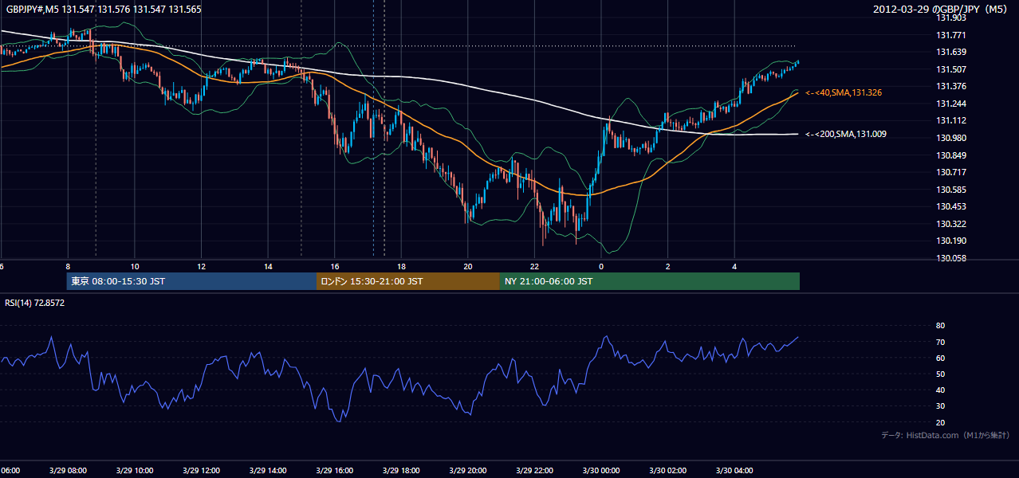Click the 3/30 04:00 date label
Image resolution: width=1019 pixels, height=478 pixels.
click(734, 471)
